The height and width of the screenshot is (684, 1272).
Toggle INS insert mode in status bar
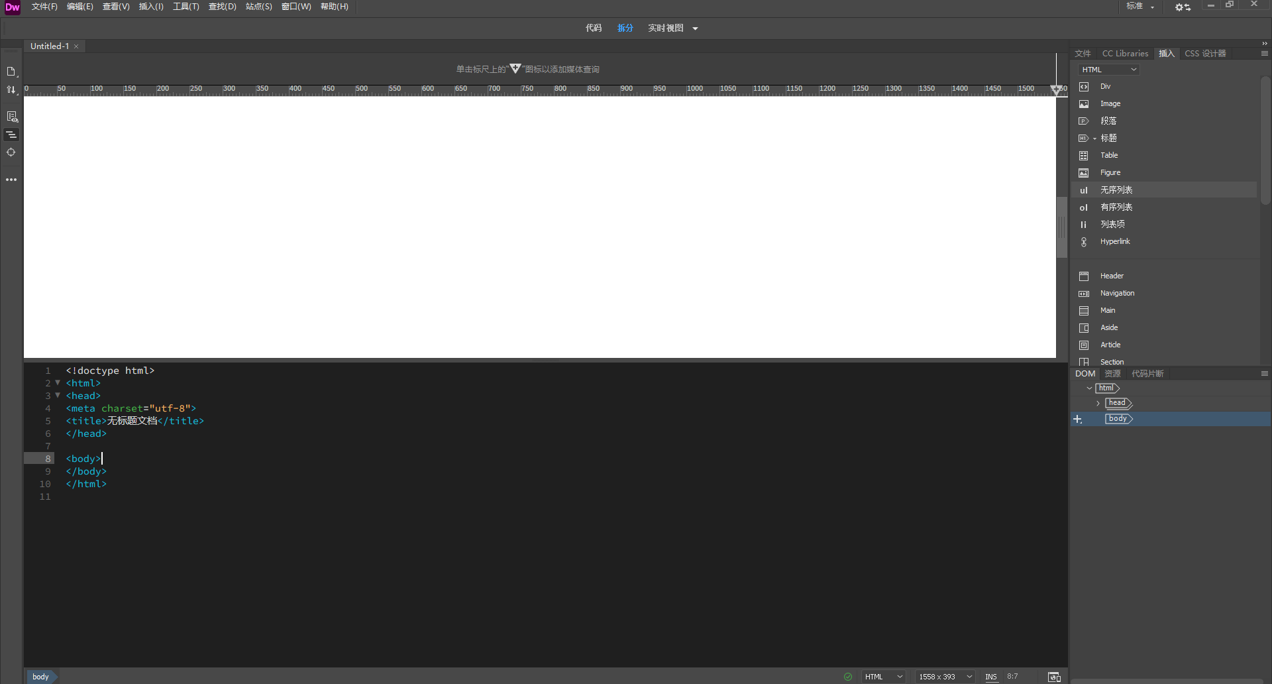click(991, 677)
